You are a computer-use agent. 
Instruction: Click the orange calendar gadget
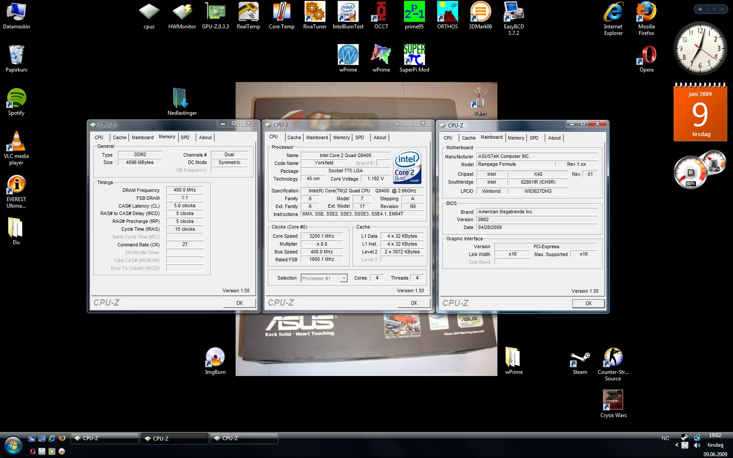tap(700, 113)
